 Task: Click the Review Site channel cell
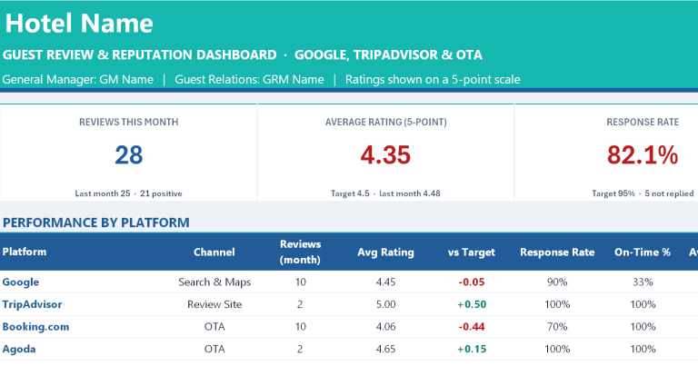[214, 304]
